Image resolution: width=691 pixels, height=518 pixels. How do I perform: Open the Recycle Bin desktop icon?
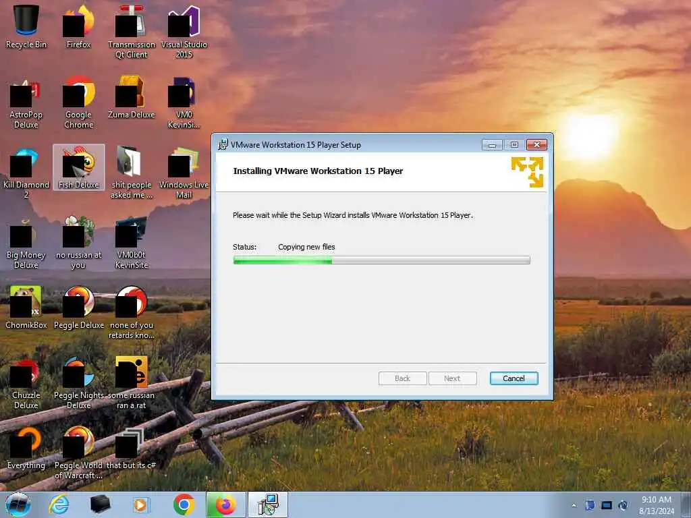[26, 26]
